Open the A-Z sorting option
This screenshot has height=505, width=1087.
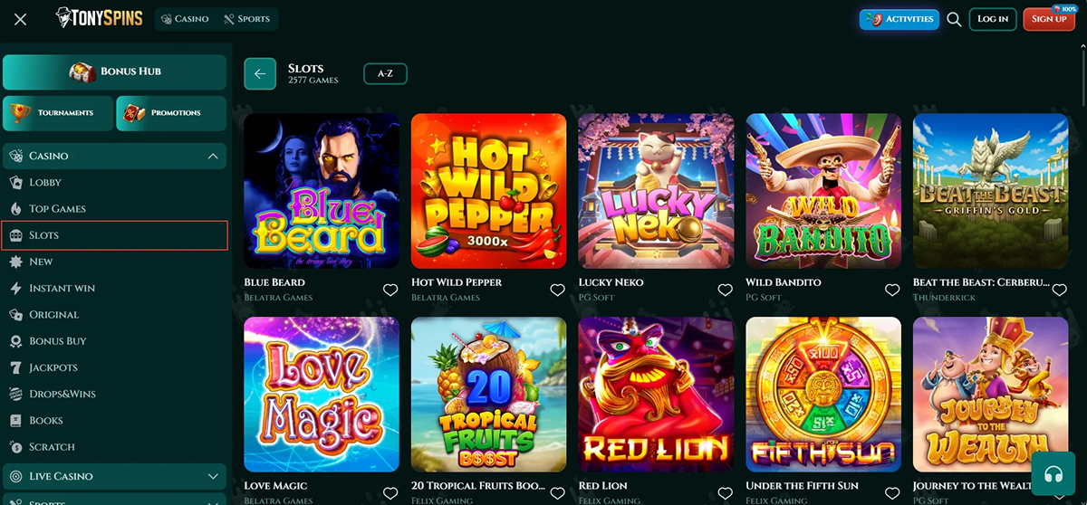(385, 73)
